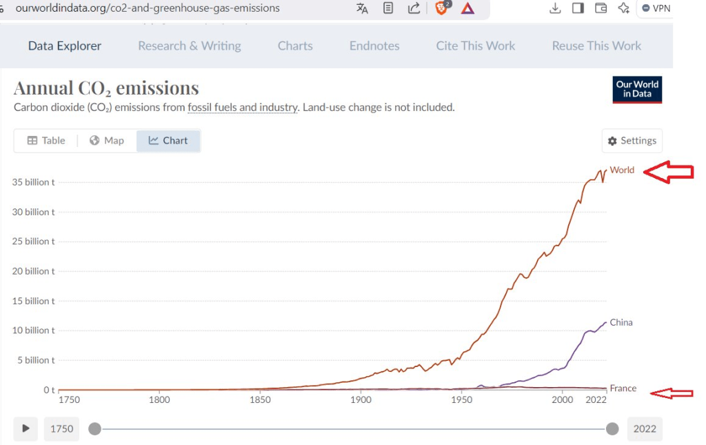Switch to the Map view
This screenshot has height=445, width=706.
pos(106,141)
